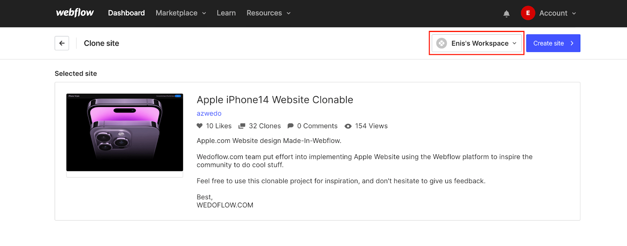The height and width of the screenshot is (246, 627).
Task: Click the 10 Likes text
Action: pos(219,126)
